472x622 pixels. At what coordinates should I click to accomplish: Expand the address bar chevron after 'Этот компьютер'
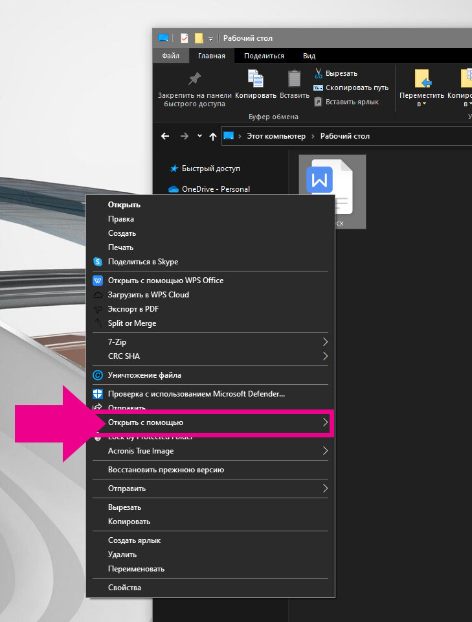(x=313, y=137)
